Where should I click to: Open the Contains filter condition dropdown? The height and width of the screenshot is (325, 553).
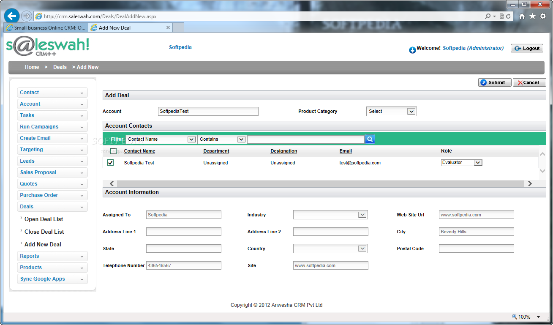[221, 139]
